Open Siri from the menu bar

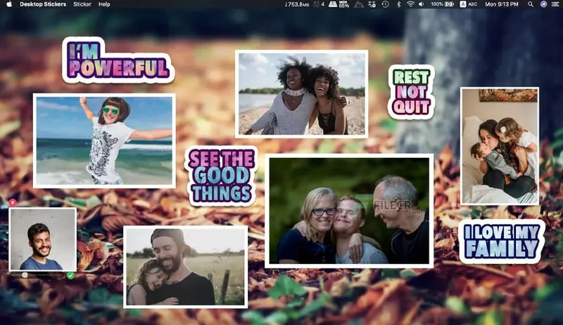coord(543,4)
